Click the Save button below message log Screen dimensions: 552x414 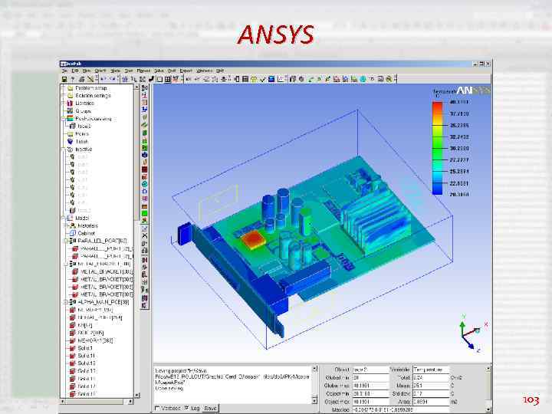pos(210,409)
